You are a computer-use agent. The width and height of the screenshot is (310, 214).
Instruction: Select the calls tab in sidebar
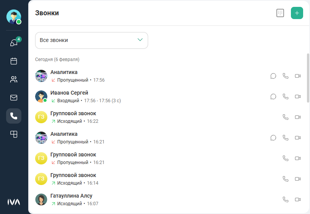[14, 116]
